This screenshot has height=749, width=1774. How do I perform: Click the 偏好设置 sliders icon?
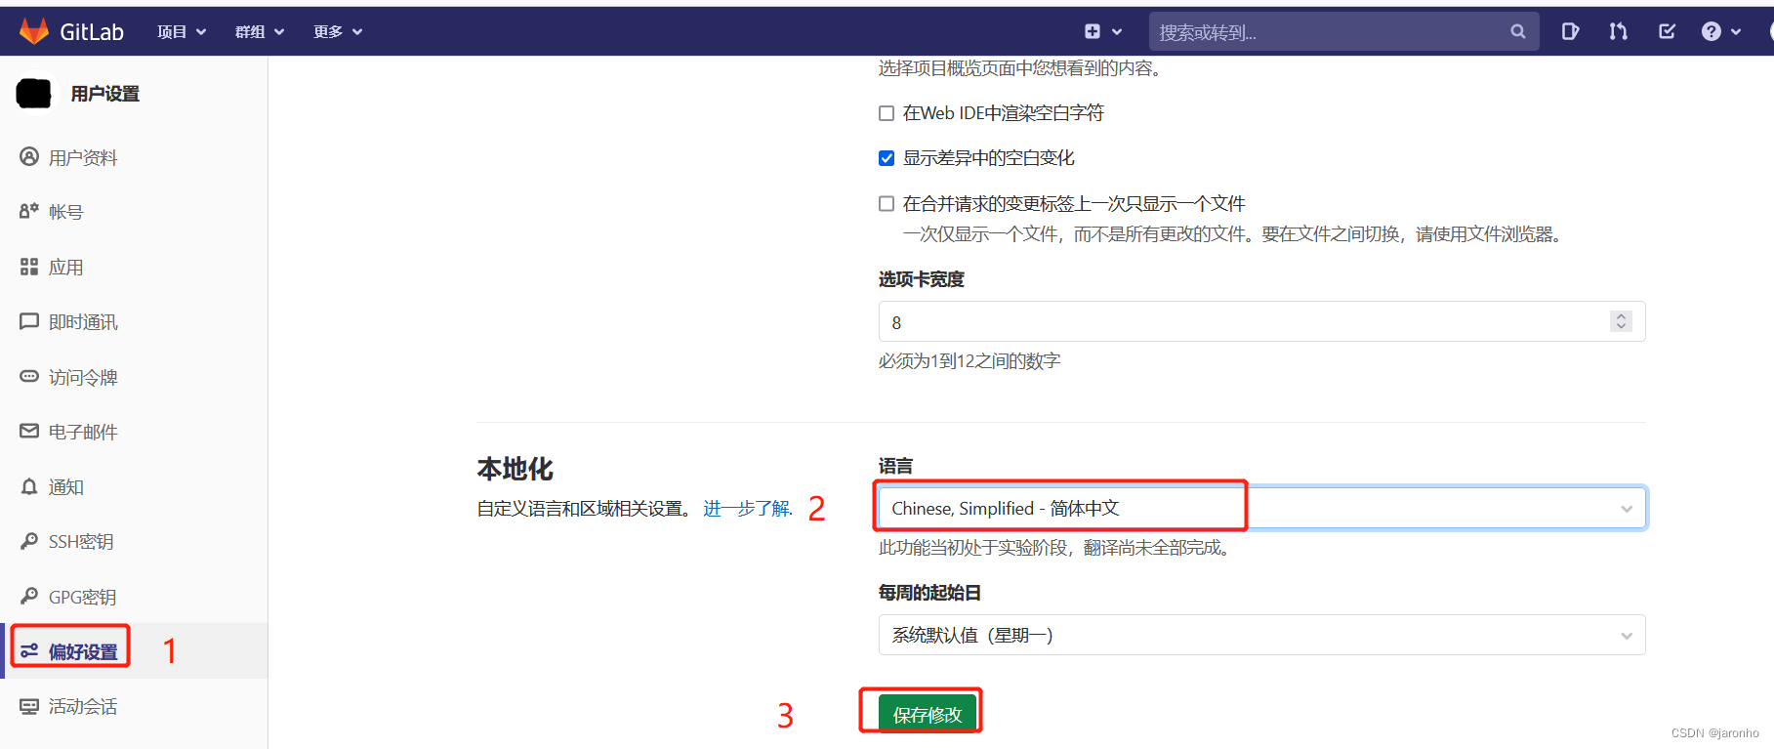29,650
